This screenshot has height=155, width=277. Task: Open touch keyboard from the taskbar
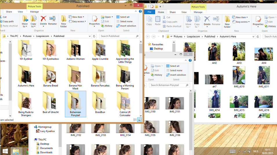232,151
